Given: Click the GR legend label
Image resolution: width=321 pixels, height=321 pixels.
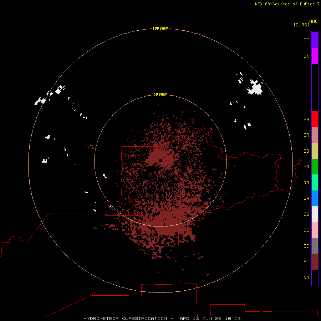Looking at the screenshot, I should (x=306, y=135).
